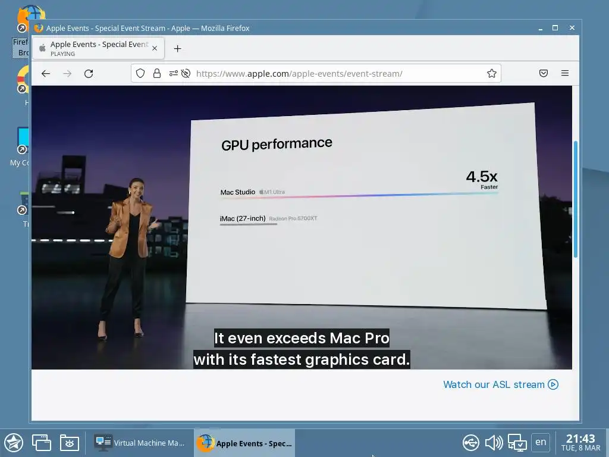Click the Firefox logo in the title bar
Image resolution: width=609 pixels, height=457 pixels.
pyautogui.click(x=39, y=28)
